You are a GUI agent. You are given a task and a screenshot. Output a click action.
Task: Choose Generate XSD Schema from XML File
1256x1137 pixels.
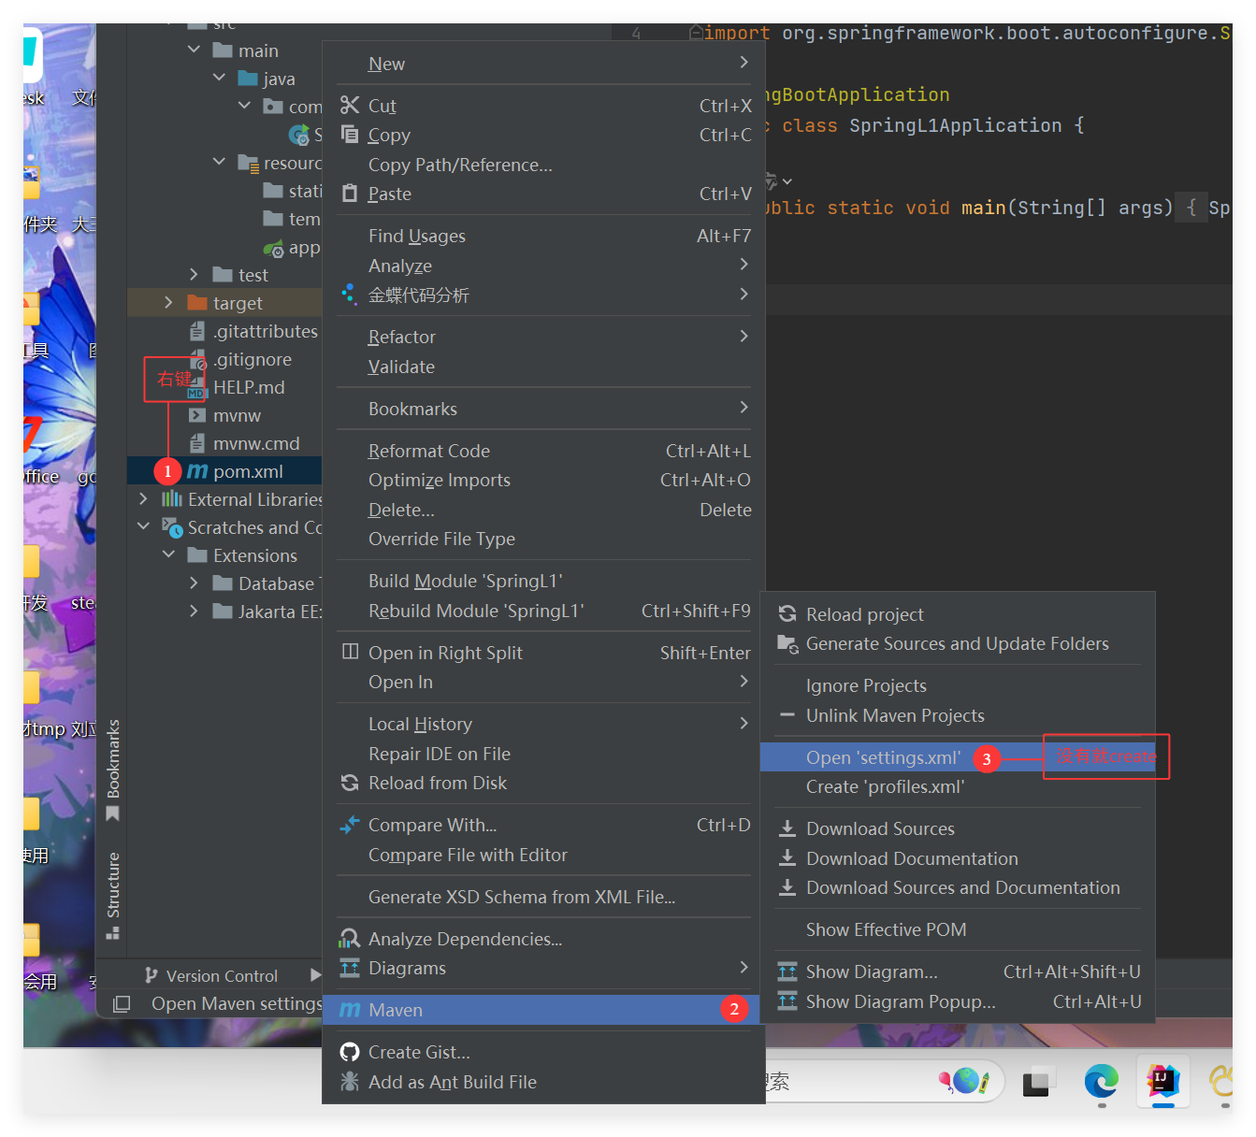coord(543,897)
